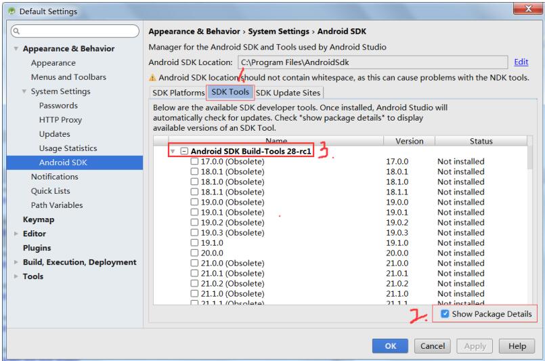This screenshot has height=361, width=545.
Task: Click the version cell reading 19.0.3
Action: coord(397,233)
